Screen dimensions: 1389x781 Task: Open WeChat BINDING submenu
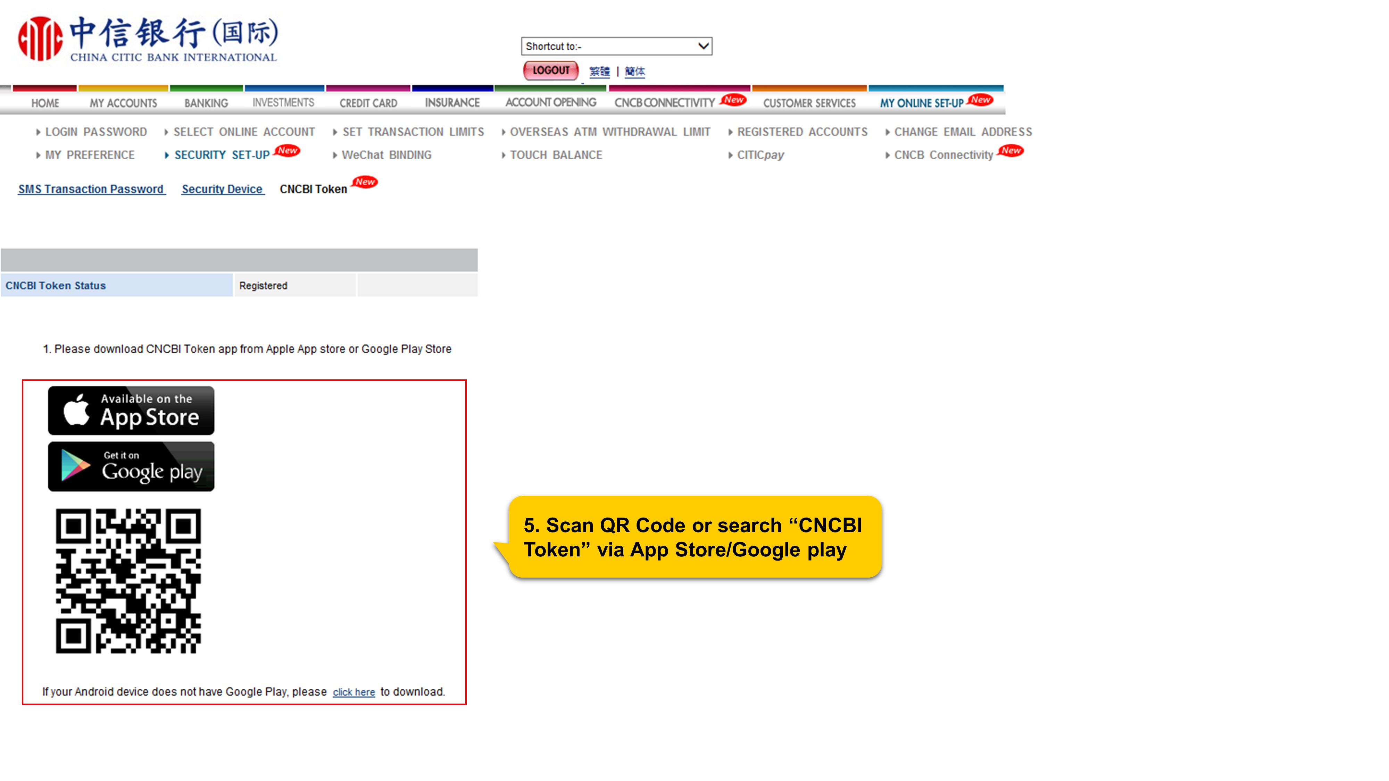386,155
